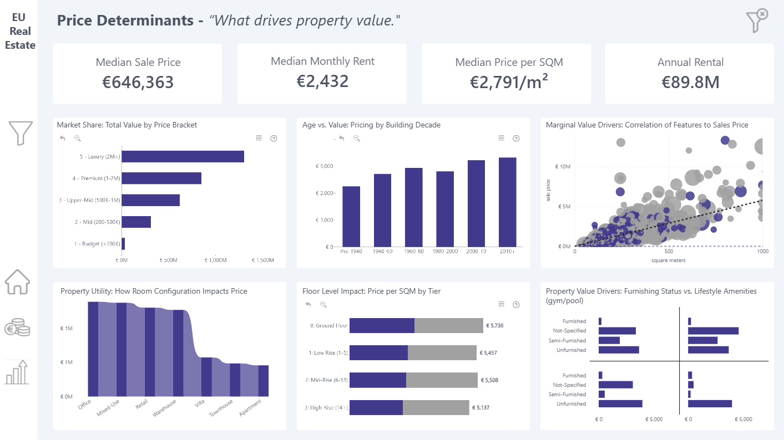Undo in Market Share chart toolbar

point(63,139)
